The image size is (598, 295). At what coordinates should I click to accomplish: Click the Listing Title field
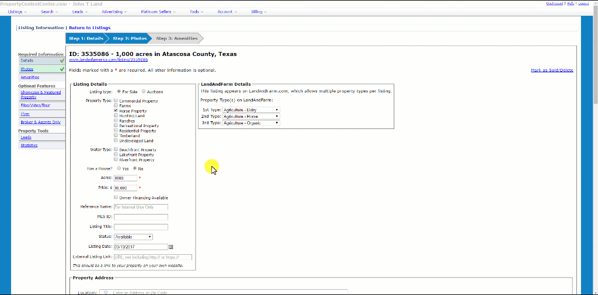141,227
